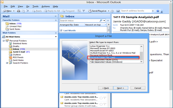Click the file type list scroll up arrow
Viewport: 173px width, 108px height.
coord(142,46)
